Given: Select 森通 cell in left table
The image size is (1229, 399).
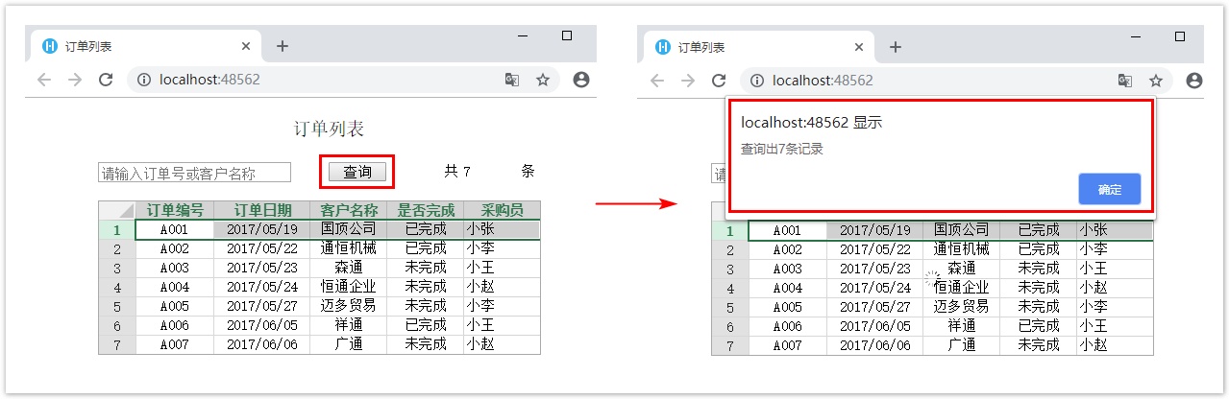Looking at the screenshot, I should [x=349, y=268].
